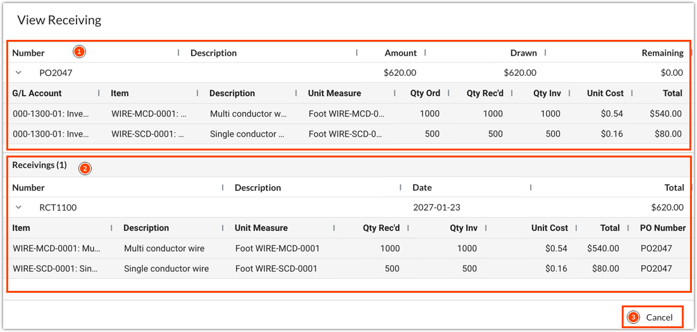This screenshot has width=697, height=332.
Task: Click the receiving date 2027-01-23
Action: coord(436,207)
